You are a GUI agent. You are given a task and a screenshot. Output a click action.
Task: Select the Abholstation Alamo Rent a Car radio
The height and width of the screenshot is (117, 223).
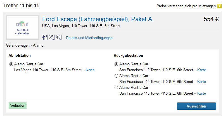[x=11, y=64]
